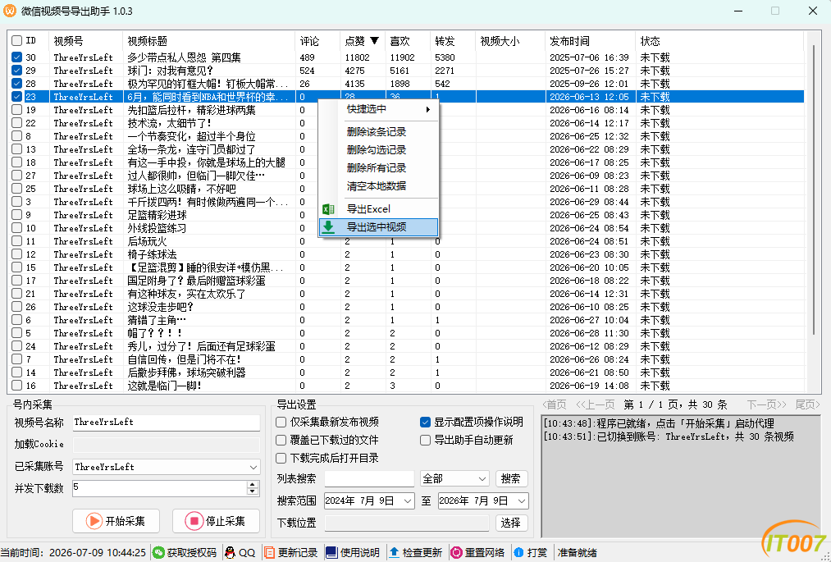Tick the checkbox for row ID 19
Viewport: 831px width, 562px height.
[17, 110]
